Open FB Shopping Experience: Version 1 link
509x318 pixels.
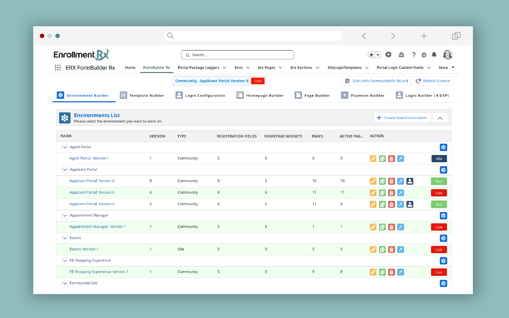pos(99,272)
